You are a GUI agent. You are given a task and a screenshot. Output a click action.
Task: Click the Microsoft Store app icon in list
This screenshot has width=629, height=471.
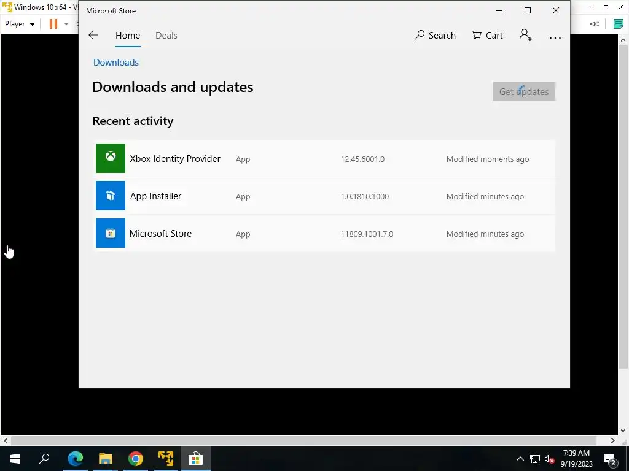coord(111,233)
